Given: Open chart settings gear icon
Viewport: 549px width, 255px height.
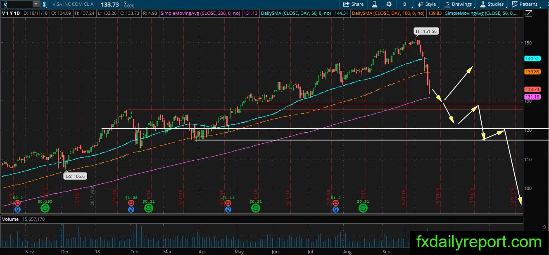Looking at the screenshot, I should pos(389,4).
